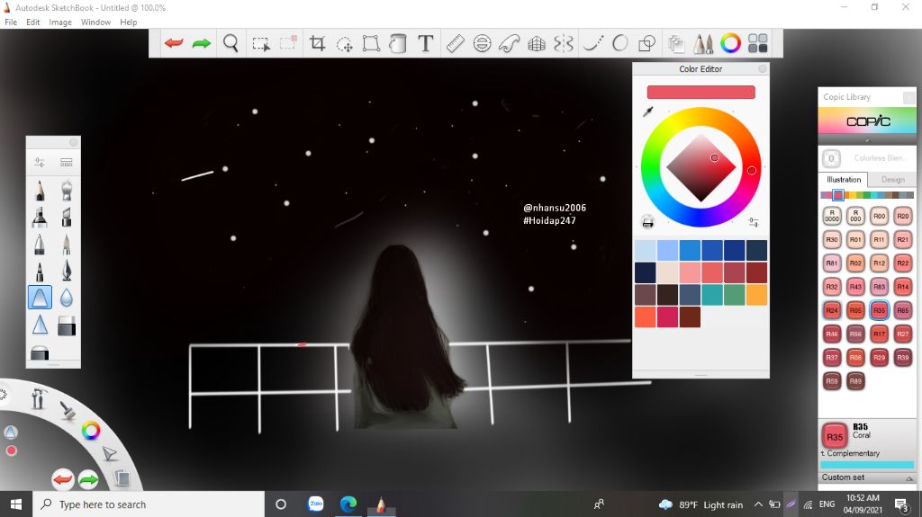922x517 pixels.
Task: Open the Window menu
Action: 95,22
